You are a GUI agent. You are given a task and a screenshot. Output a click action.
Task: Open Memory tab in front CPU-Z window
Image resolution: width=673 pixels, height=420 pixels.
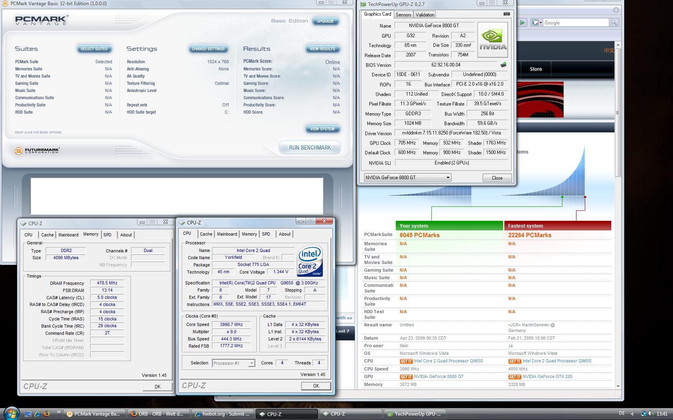pos(249,234)
